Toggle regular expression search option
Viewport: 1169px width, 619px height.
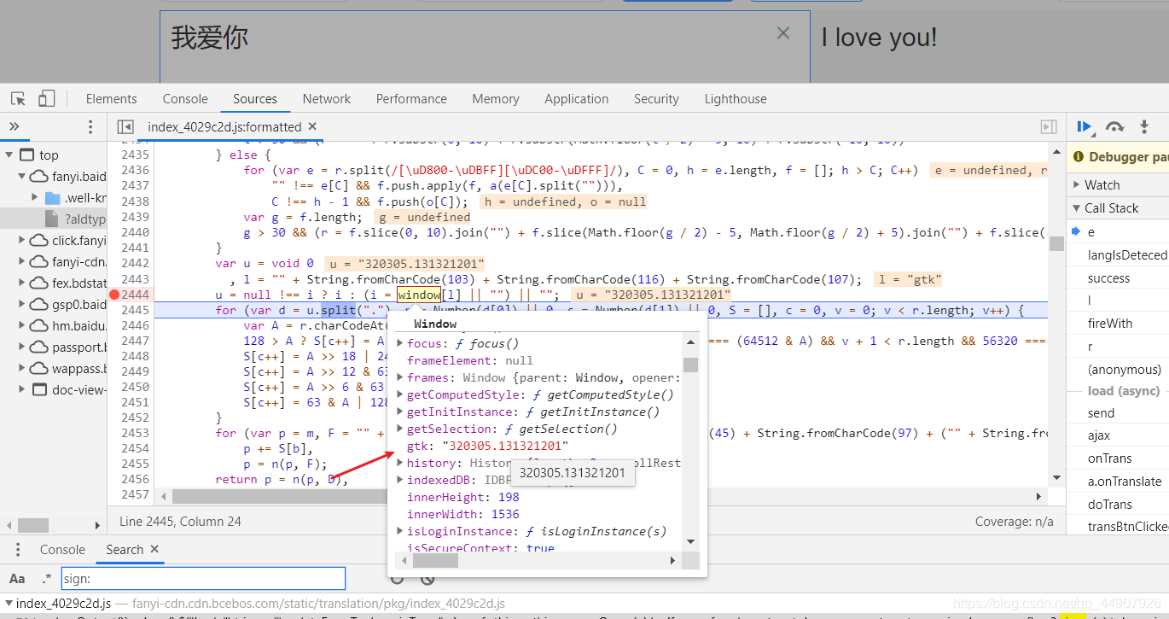pos(46,579)
